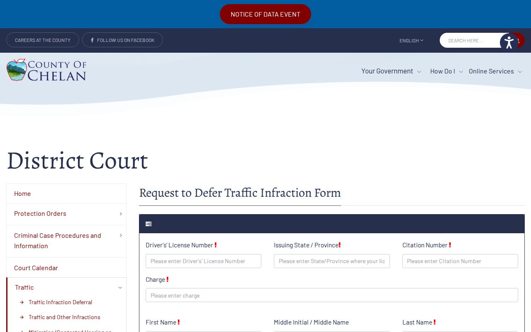The width and height of the screenshot is (531, 332).
Task: Expand How Do I menu
Action: pyautogui.click(x=446, y=71)
